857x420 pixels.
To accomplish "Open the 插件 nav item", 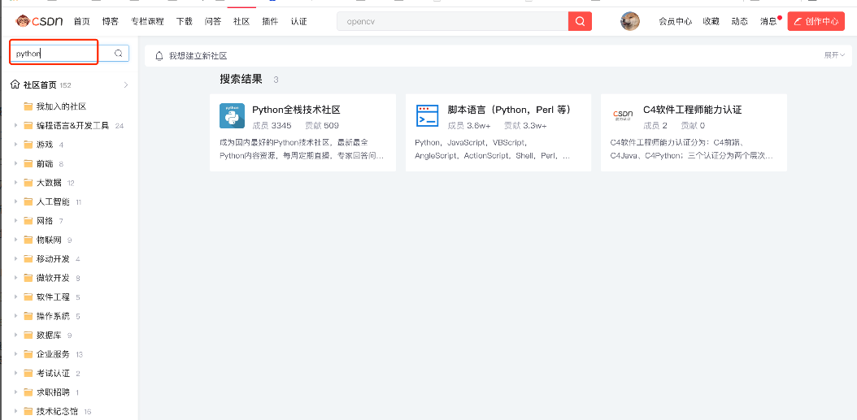I will pyautogui.click(x=270, y=21).
